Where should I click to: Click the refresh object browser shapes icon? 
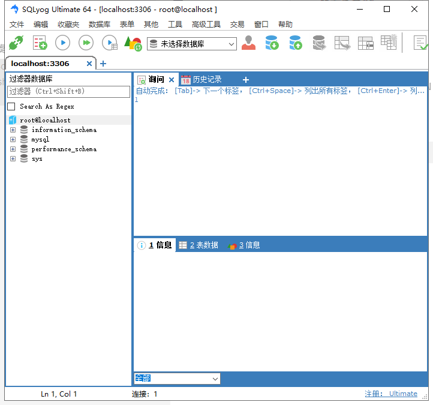pos(133,43)
